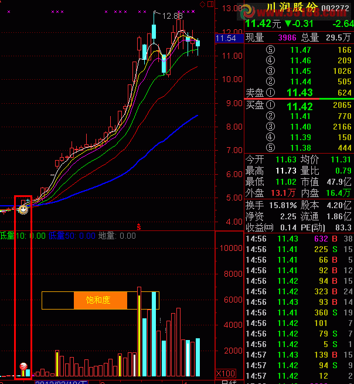
Task: Select sell level 5 price 11.47
Action: [x=301, y=50]
